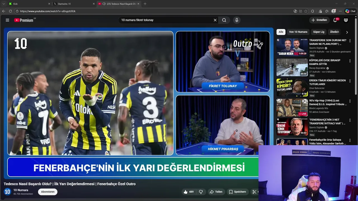The height and width of the screenshot is (201, 358).
Task: Select the Tedesco Nasıl Başarılı Oldu tab
Action: pos(119,4)
